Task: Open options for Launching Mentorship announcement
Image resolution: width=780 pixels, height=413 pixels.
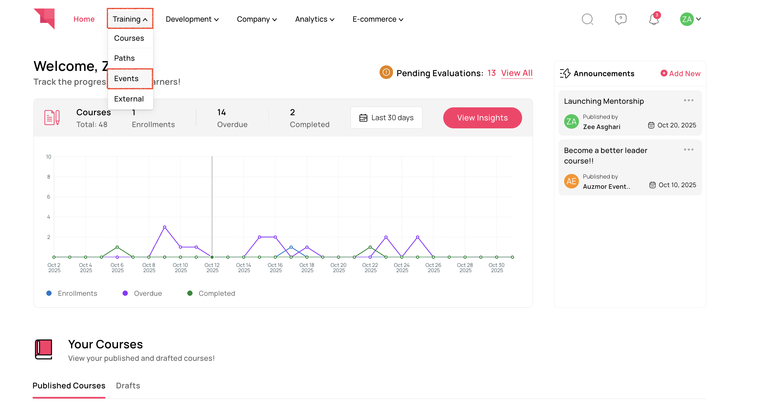Action: (x=688, y=100)
